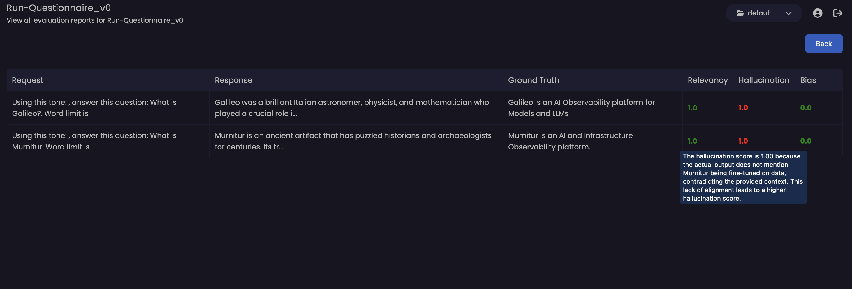Expand the default project dropdown chevron
852x289 pixels.
click(x=788, y=13)
